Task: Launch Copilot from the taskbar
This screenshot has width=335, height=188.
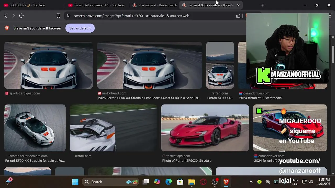Action: [157, 182]
